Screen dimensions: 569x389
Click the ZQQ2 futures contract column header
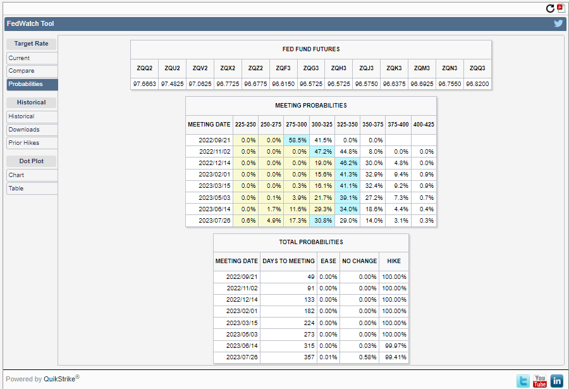click(144, 68)
